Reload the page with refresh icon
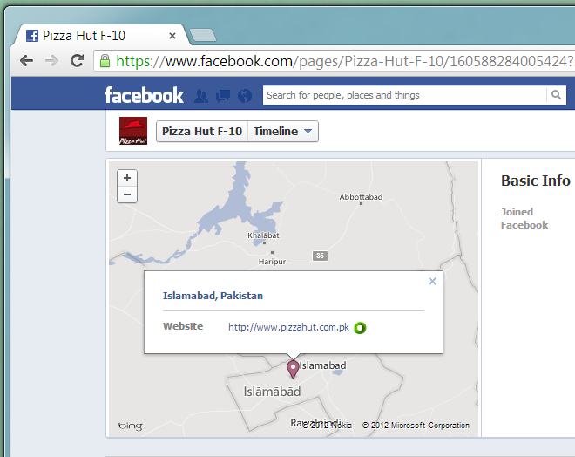The width and height of the screenshot is (575, 457). [77, 60]
